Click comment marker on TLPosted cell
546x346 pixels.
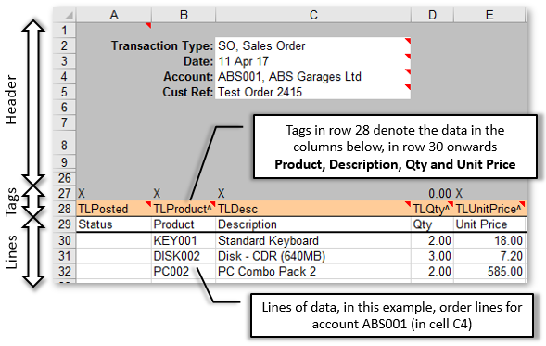(148, 204)
